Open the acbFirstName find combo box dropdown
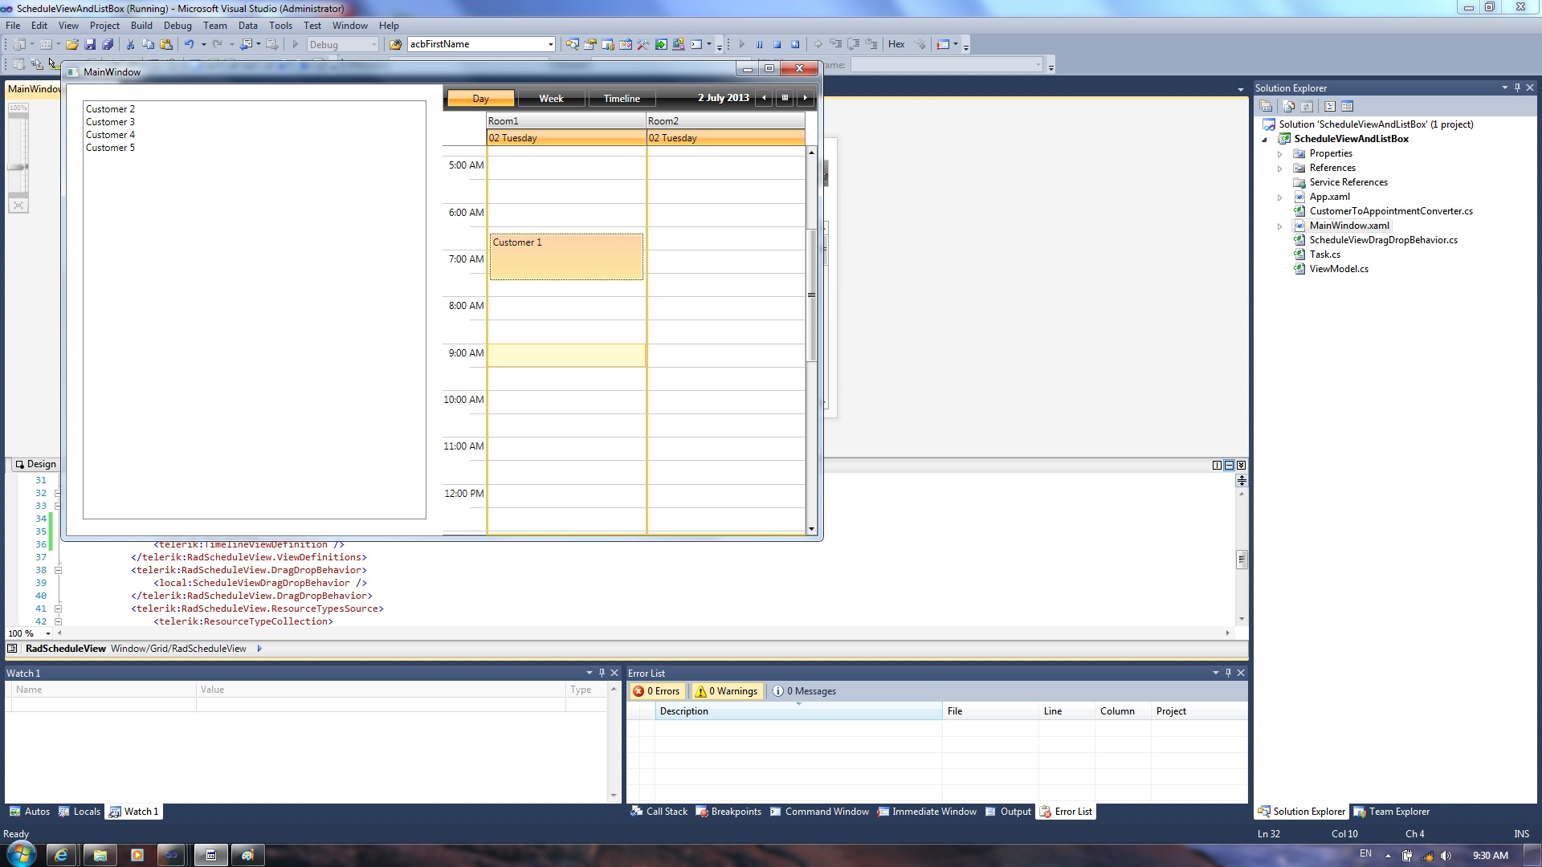 point(550,45)
